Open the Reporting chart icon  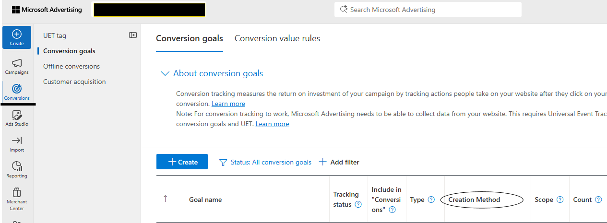pos(17,166)
